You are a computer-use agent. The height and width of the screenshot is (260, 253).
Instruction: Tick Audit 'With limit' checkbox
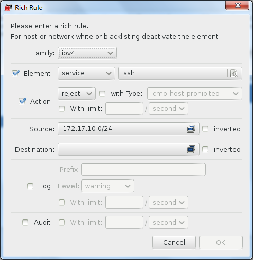pyautogui.click(x=62, y=223)
